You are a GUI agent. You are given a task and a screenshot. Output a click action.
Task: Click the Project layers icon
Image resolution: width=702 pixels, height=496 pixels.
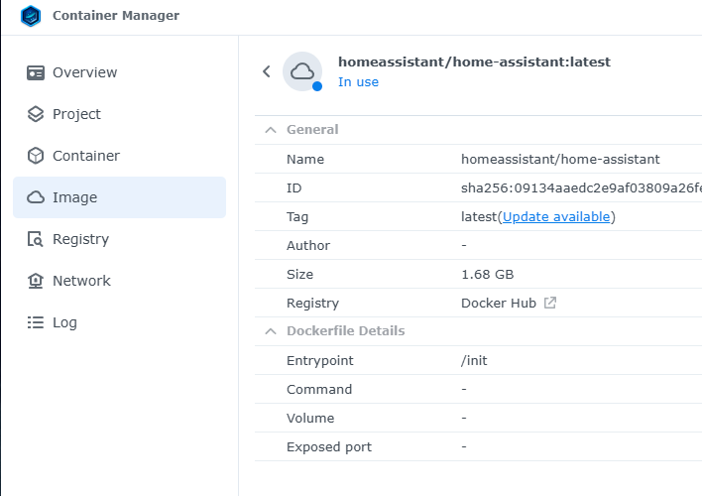point(36,114)
